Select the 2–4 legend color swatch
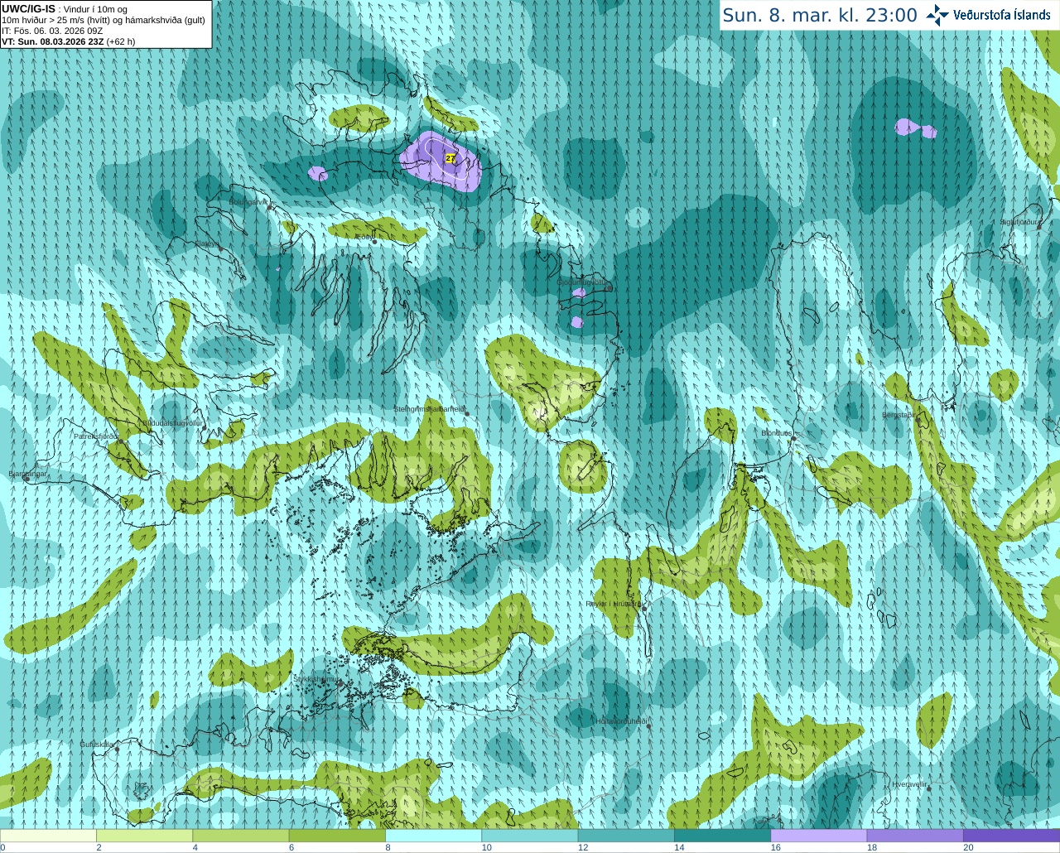The image size is (1060, 853). tap(144, 836)
